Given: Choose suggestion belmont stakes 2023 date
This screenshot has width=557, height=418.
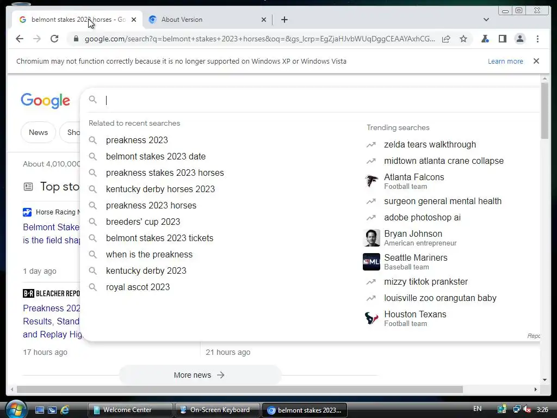Looking at the screenshot, I should pos(156,156).
